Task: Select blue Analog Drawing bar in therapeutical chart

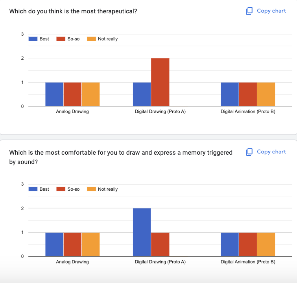Action: (x=54, y=94)
